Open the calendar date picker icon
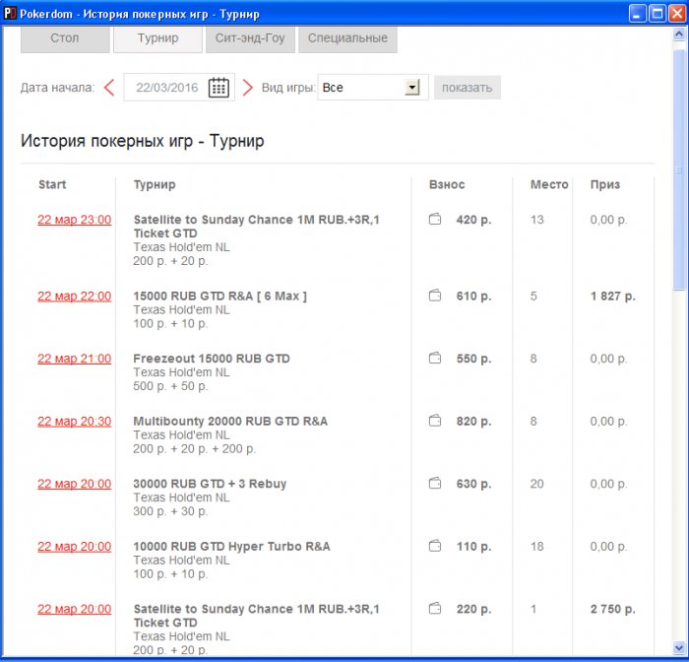The height and width of the screenshot is (662, 689). (219, 87)
